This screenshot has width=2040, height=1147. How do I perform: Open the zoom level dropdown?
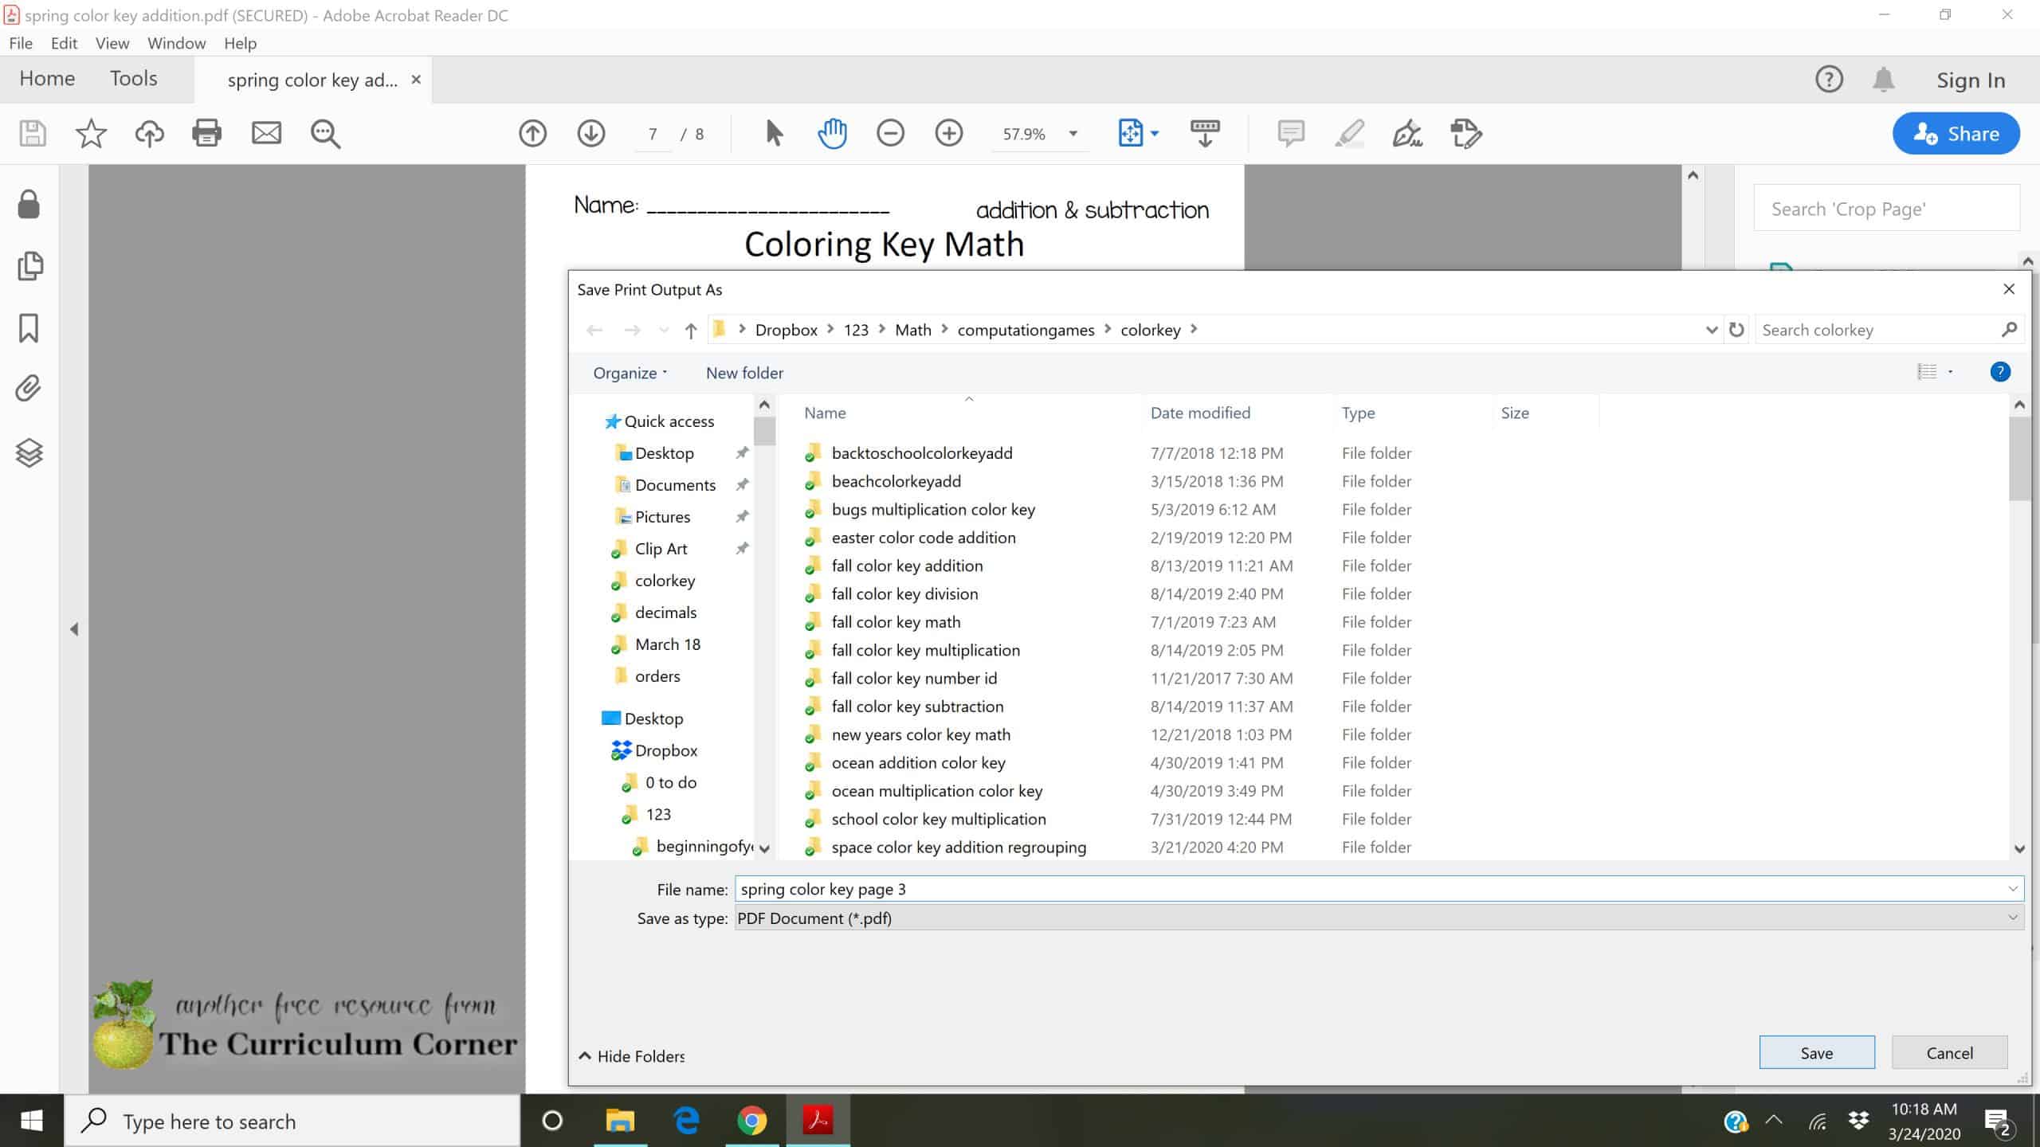coord(1072,133)
